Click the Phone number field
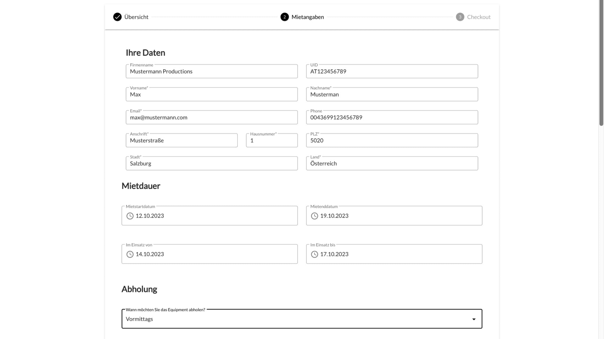 tap(392, 117)
